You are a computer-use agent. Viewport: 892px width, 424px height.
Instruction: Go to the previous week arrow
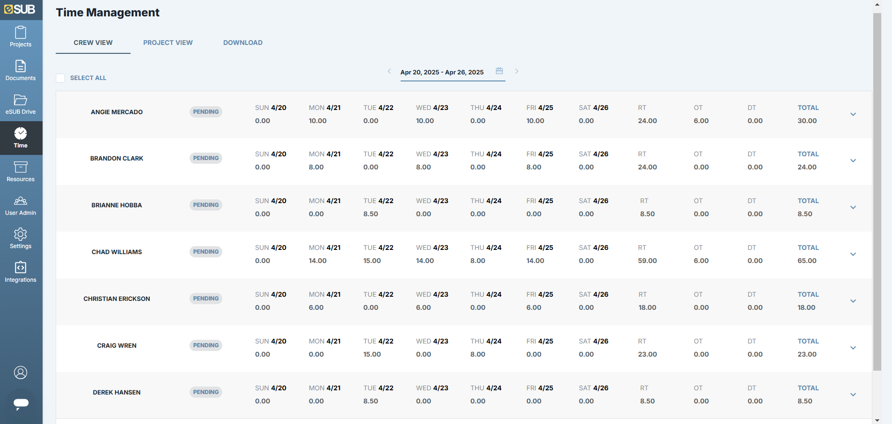(x=389, y=71)
